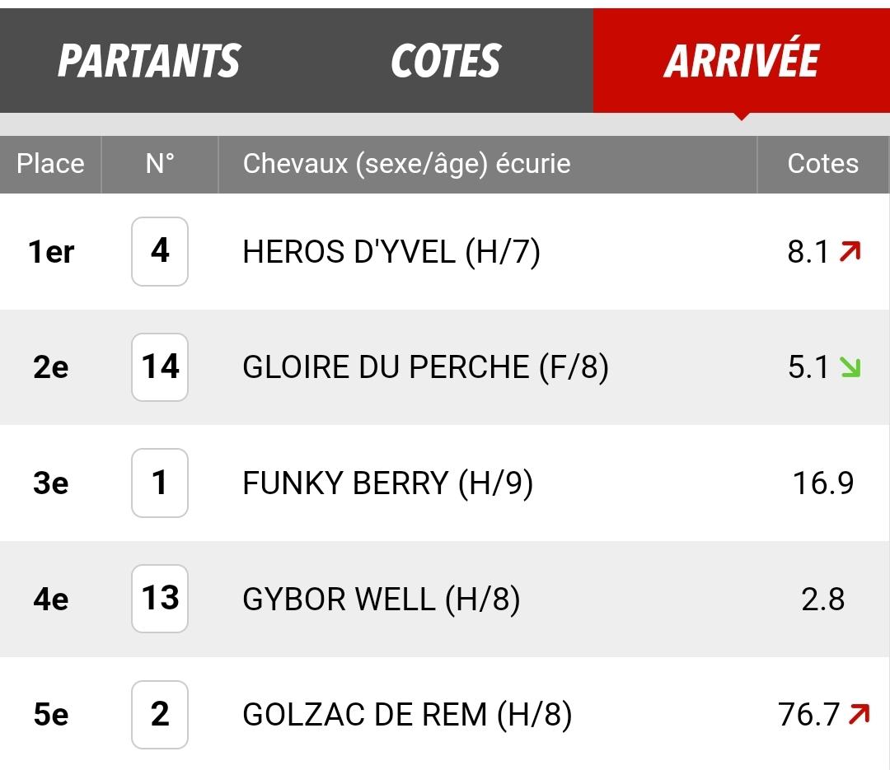
Task: Click the Cotes column header
Action: point(822,164)
